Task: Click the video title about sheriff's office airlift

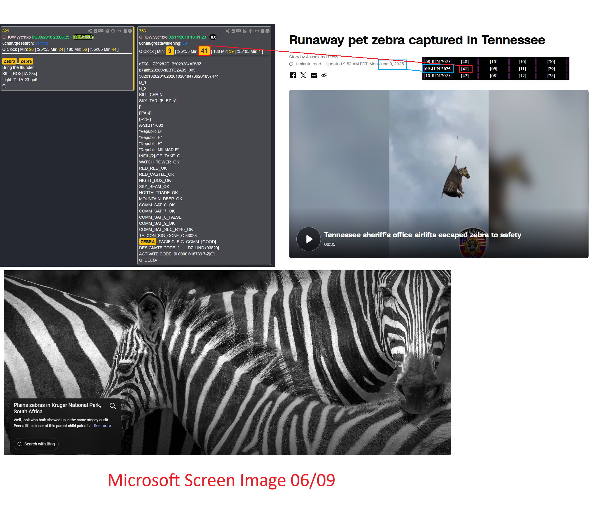Action: tap(422, 235)
